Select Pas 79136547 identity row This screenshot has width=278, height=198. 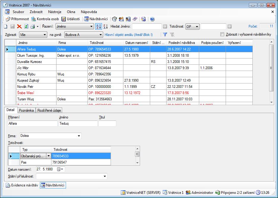59,162
